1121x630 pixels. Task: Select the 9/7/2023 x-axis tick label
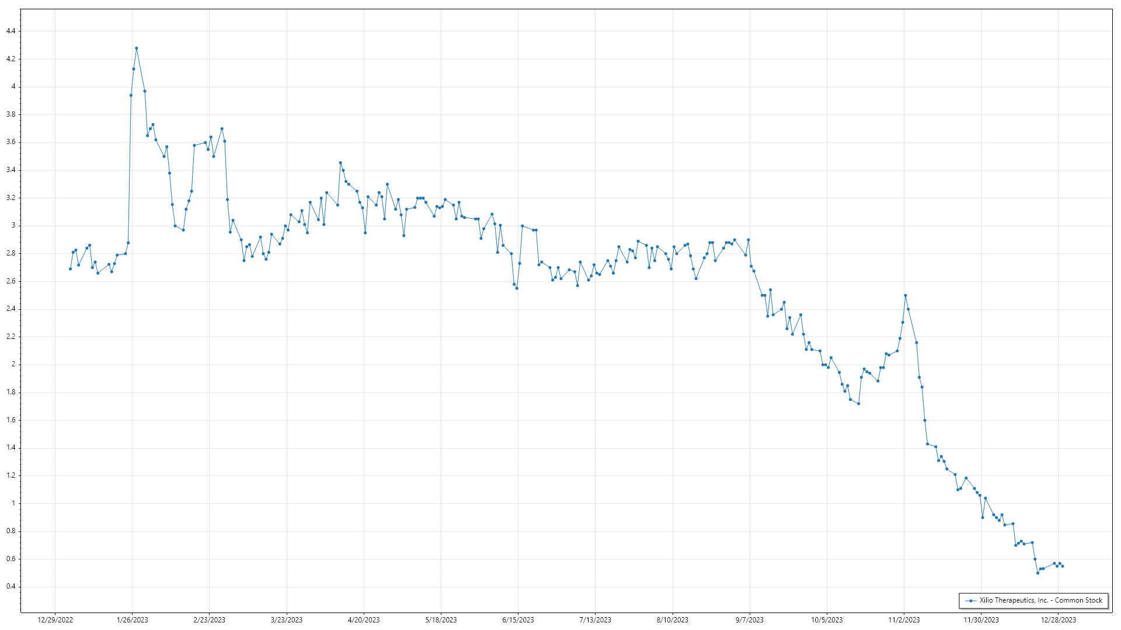click(749, 620)
